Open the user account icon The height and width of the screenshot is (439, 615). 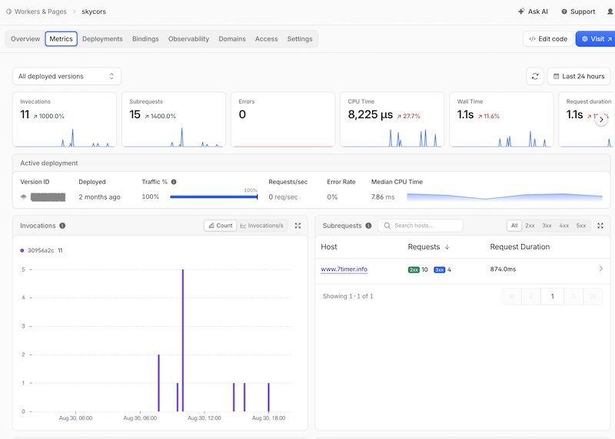point(610,12)
